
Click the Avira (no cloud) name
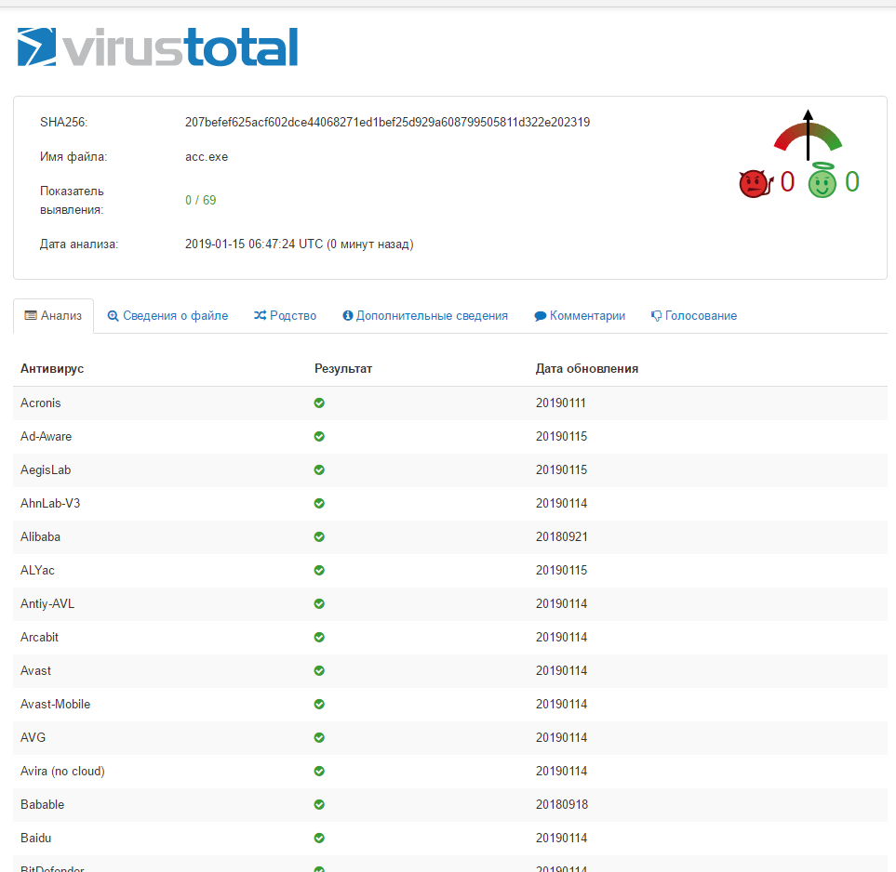[63, 771]
